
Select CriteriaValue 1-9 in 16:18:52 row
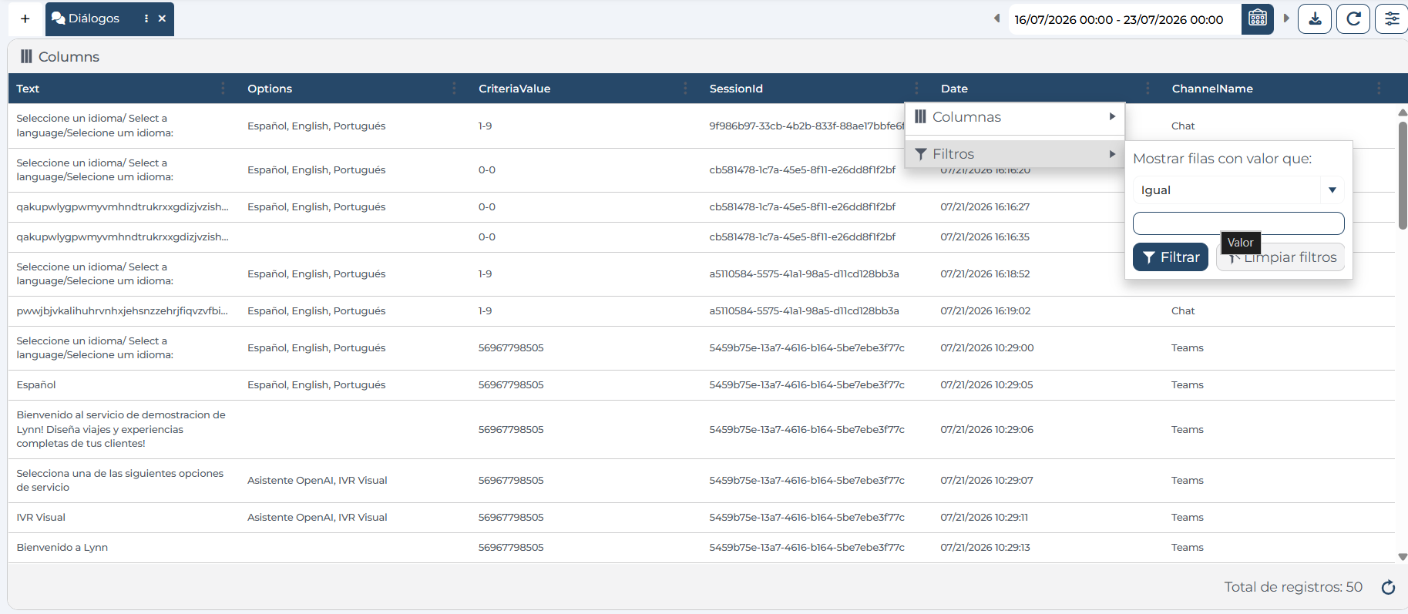(485, 274)
